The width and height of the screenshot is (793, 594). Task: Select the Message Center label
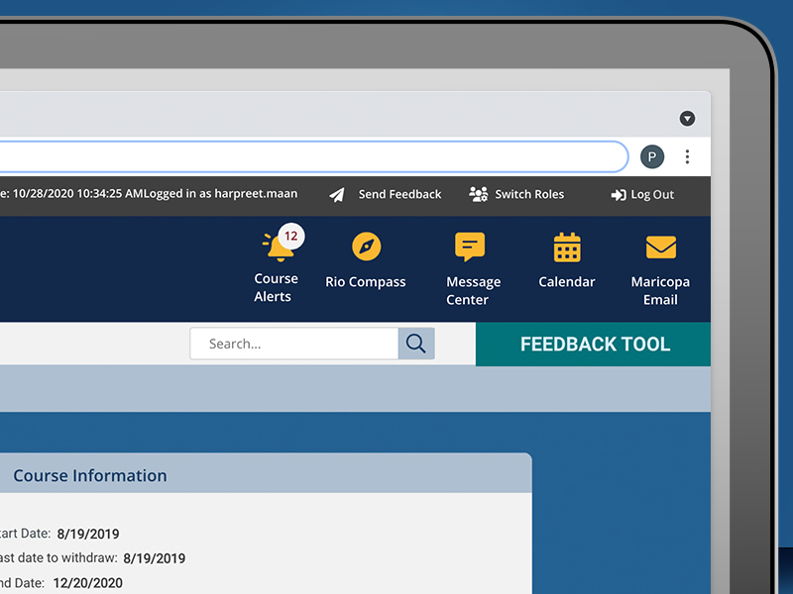[x=473, y=290]
